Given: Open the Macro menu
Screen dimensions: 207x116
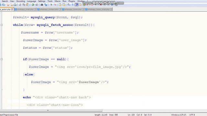Looking at the screenshot, I should pos(58,1).
